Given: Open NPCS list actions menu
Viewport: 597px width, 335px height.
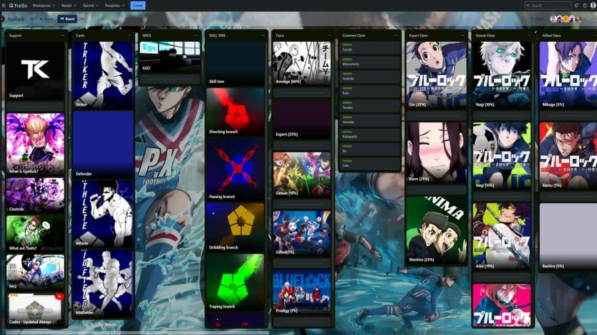Looking at the screenshot, I should pos(196,35).
